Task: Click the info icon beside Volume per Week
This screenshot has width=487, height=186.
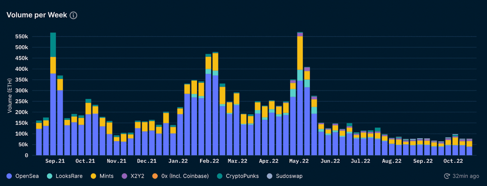Action: (73, 15)
